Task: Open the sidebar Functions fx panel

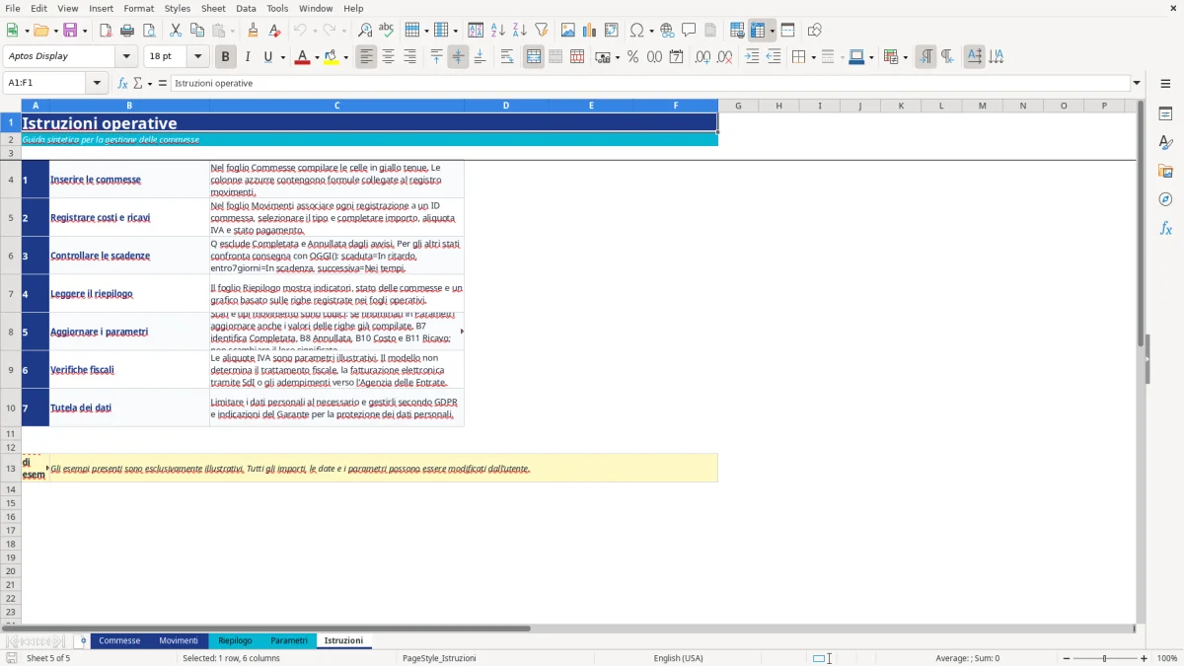Action: tap(1165, 228)
